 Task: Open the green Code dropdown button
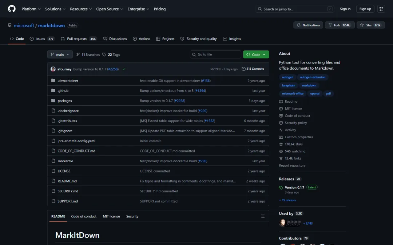click(256, 54)
